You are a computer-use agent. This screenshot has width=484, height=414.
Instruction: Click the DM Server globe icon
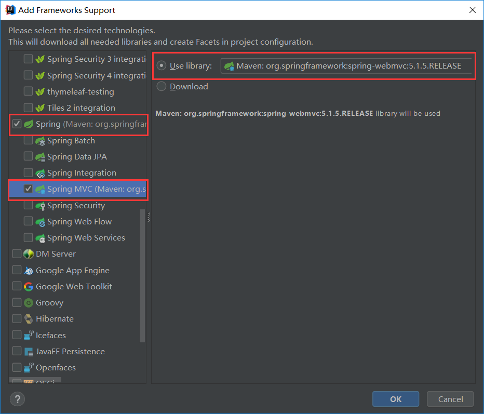tap(29, 254)
